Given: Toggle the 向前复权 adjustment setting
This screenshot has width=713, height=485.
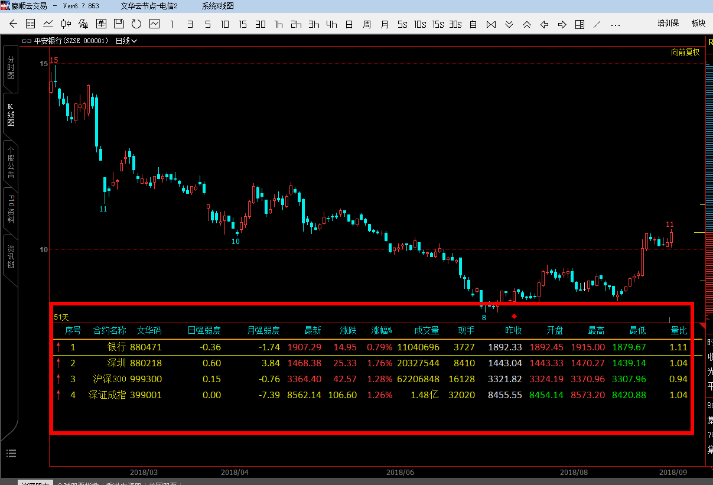Looking at the screenshot, I should (x=685, y=52).
